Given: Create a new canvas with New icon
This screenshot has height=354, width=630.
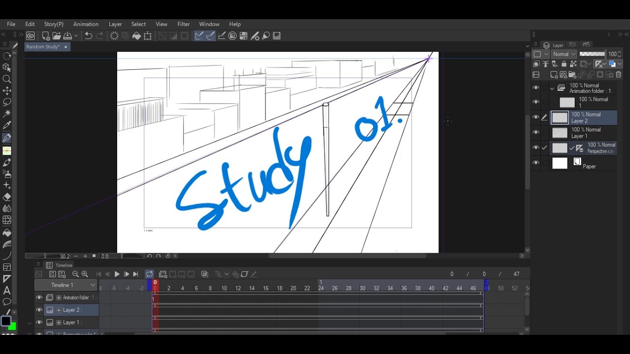Looking at the screenshot, I should point(46,36).
